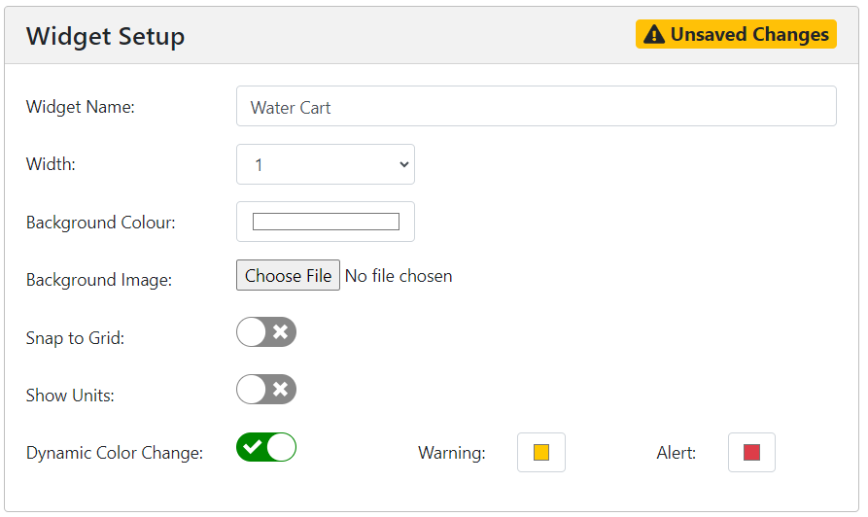The image size is (868, 517).
Task: Focus the Widget Name field containing Water Cart
Action: (x=537, y=106)
